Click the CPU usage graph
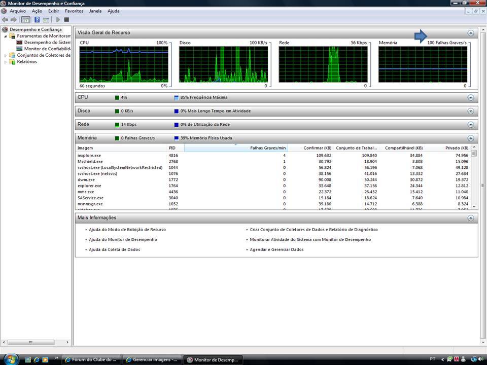The image size is (487, 365). (x=124, y=64)
